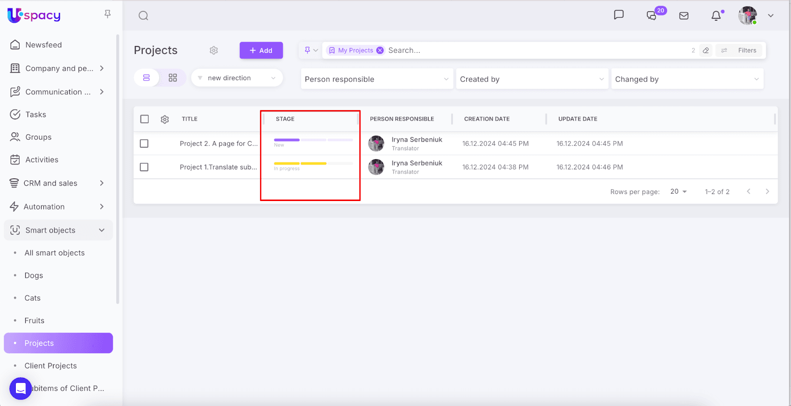Select all rows via header checkbox

click(x=144, y=119)
